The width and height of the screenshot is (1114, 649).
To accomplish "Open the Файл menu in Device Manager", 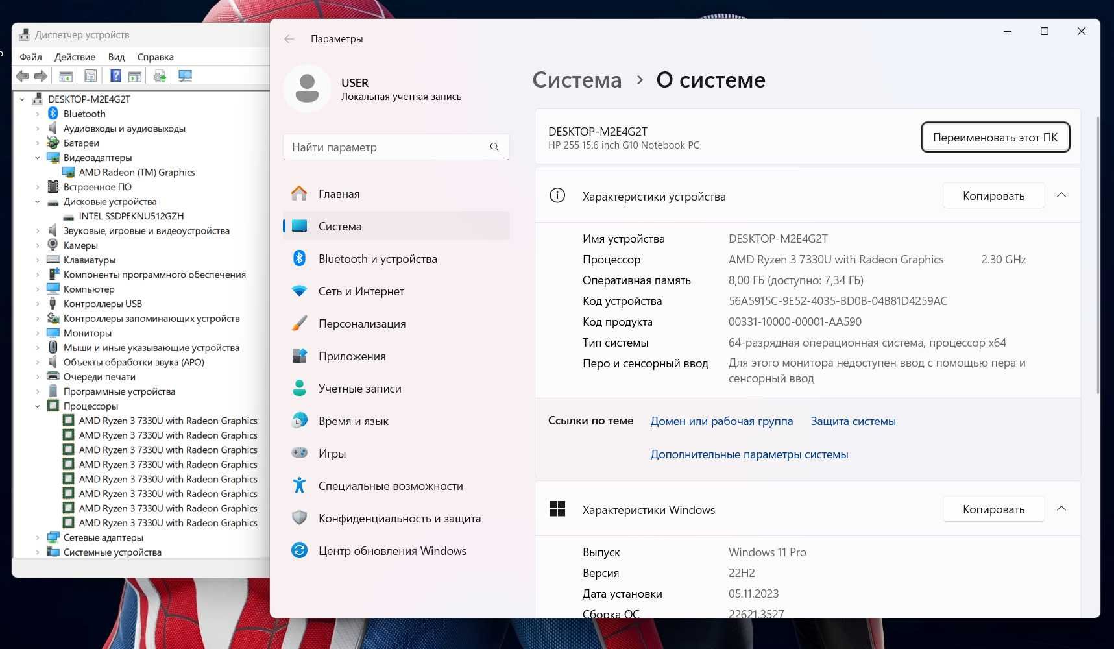I will (x=30, y=57).
